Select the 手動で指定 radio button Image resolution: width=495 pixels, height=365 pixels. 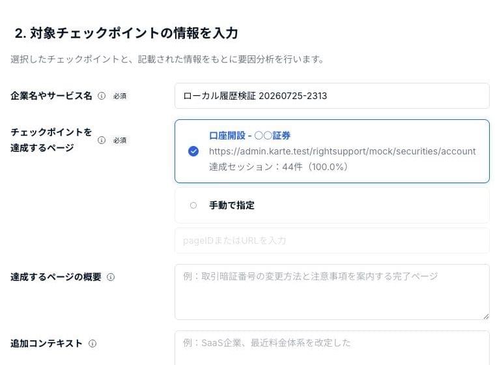pyautogui.click(x=193, y=205)
